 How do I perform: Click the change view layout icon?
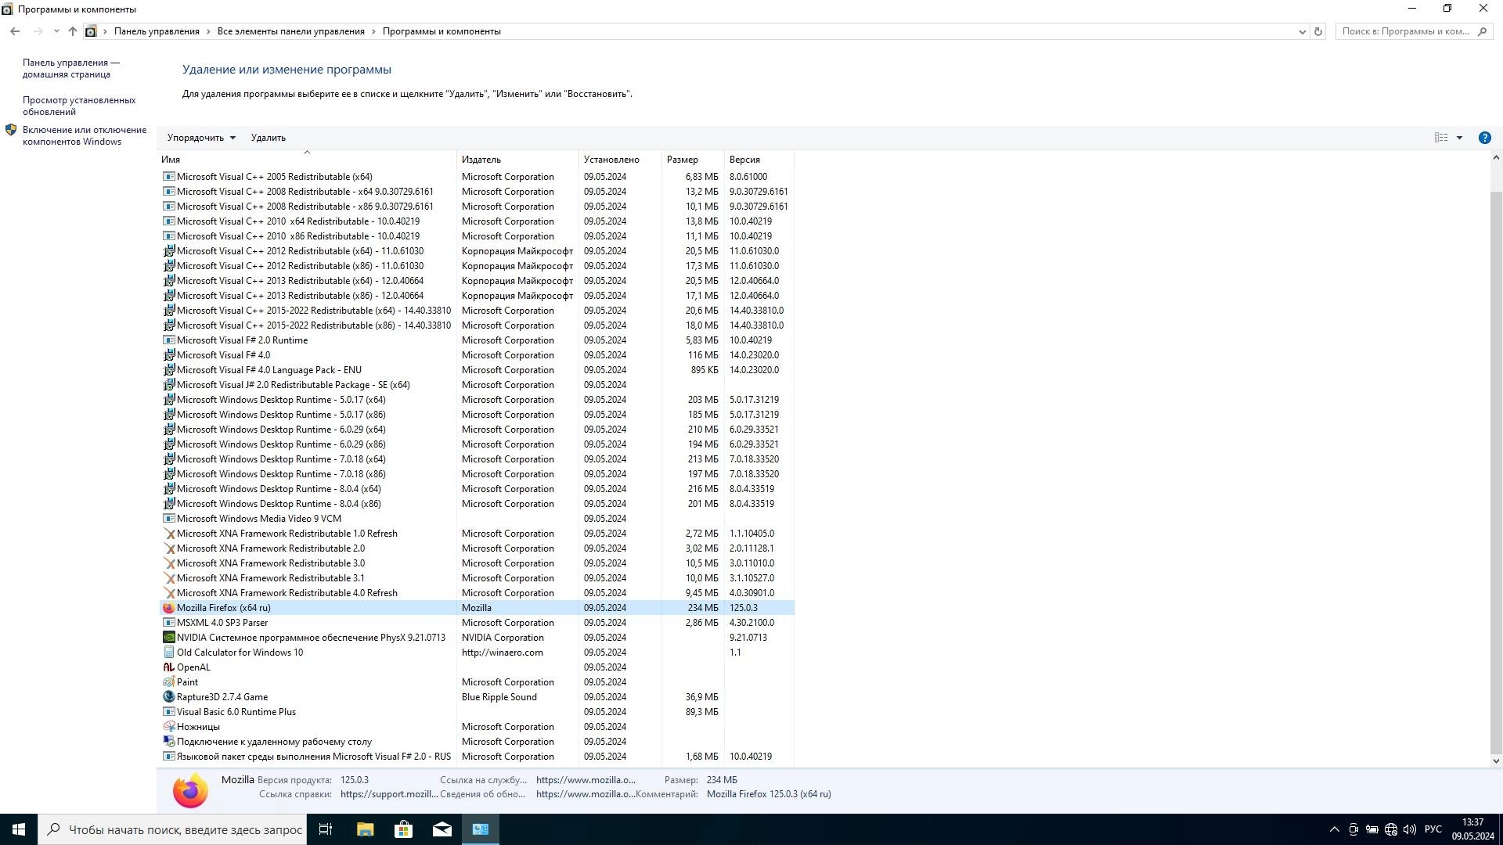tap(1441, 138)
